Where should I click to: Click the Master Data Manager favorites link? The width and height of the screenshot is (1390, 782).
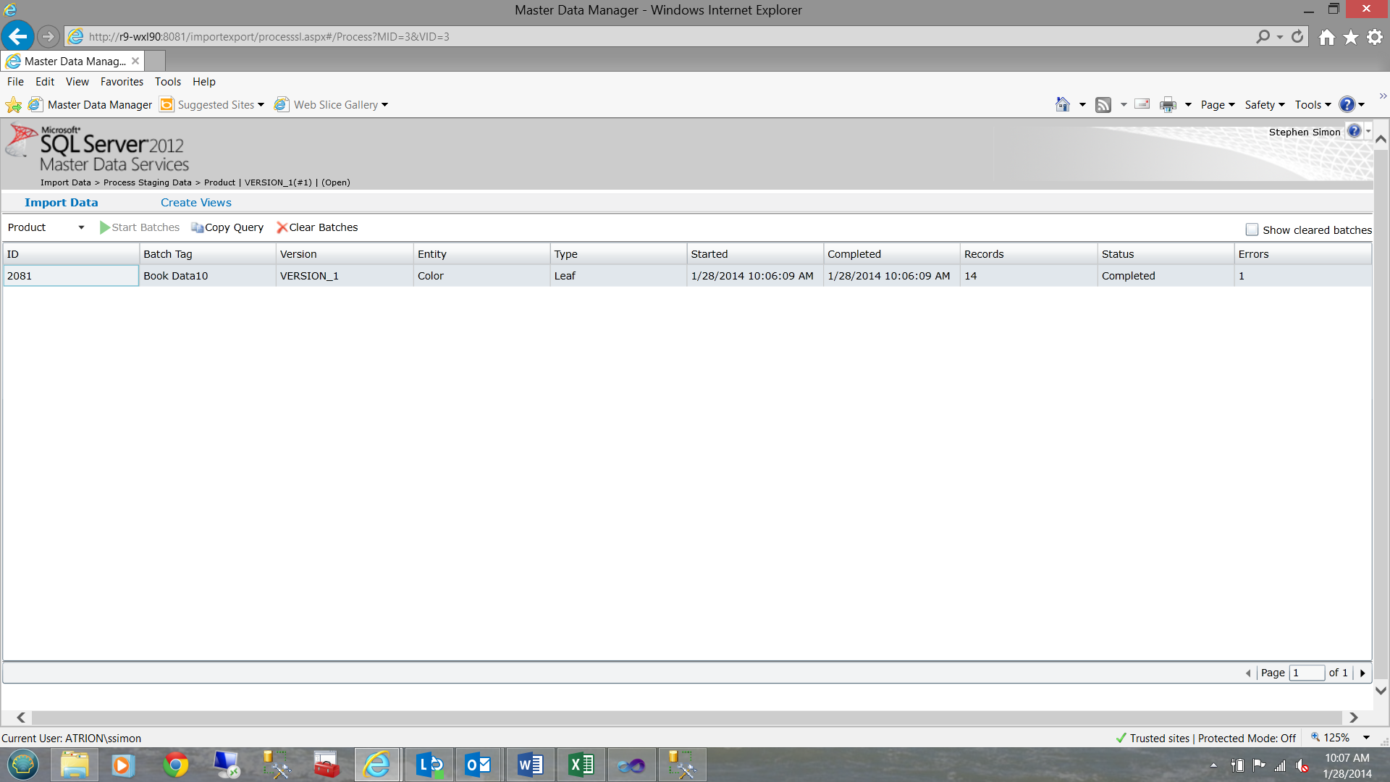[x=100, y=105]
